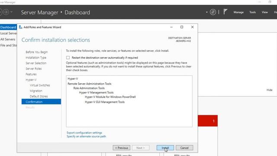Select Server Selection wizard step

(36, 63)
